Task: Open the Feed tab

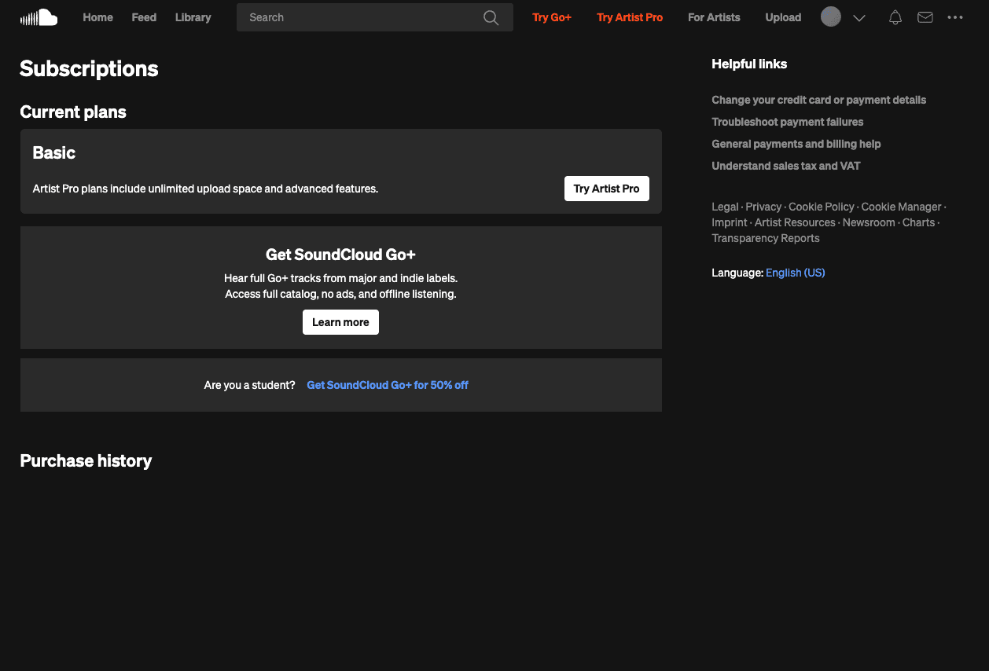Action: click(144, 17)
